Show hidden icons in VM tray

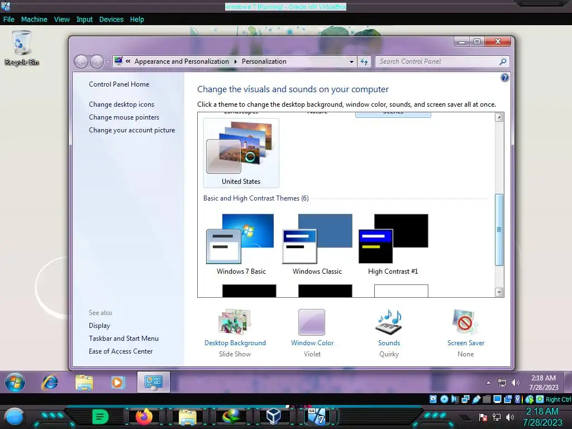[488, 383]
